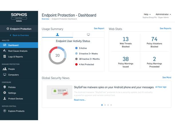Click the Sophos Central Admin logo
This screenshot has width=175, height=131.
(19, 17)
